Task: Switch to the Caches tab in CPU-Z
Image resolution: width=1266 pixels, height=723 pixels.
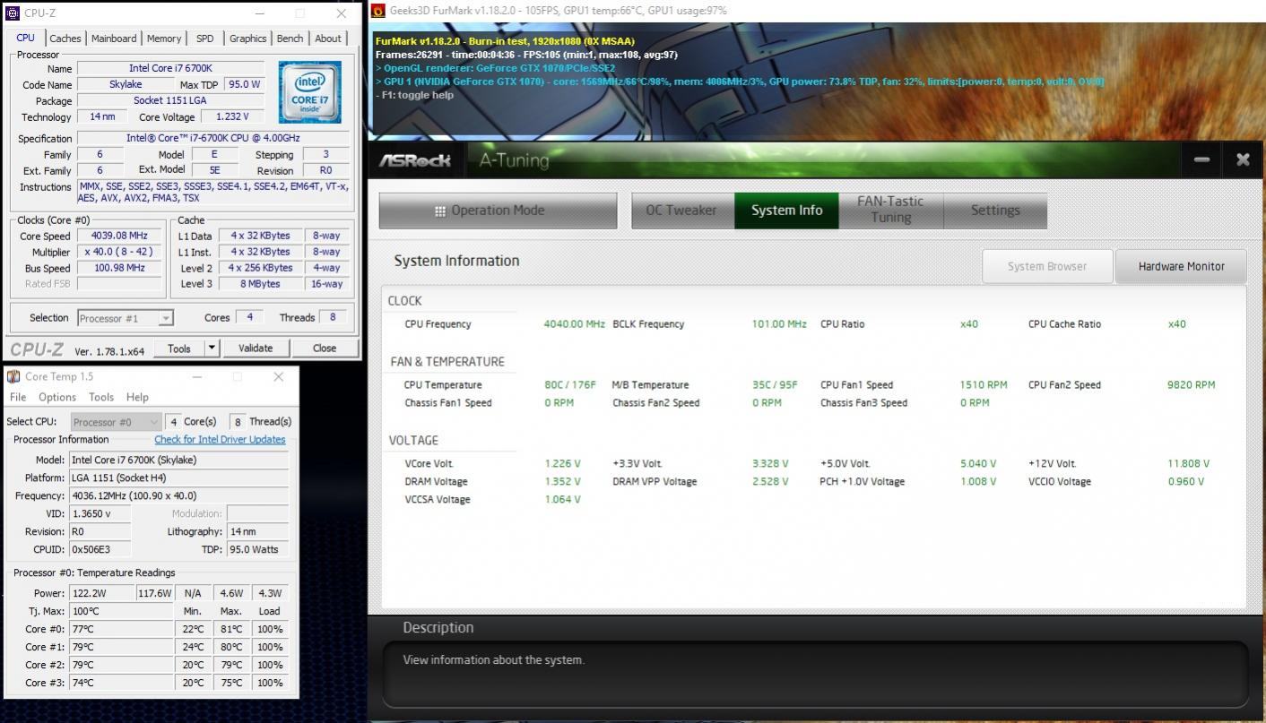Action: click(65, 39)
